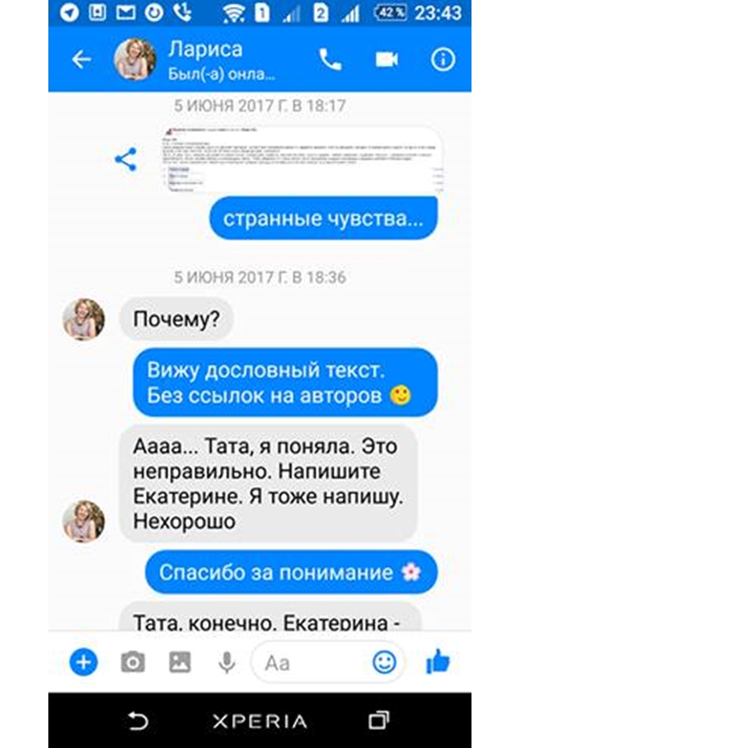Start a video call with Лариса
This screenshot has width=734, height=748.
[x=386, y=60]
